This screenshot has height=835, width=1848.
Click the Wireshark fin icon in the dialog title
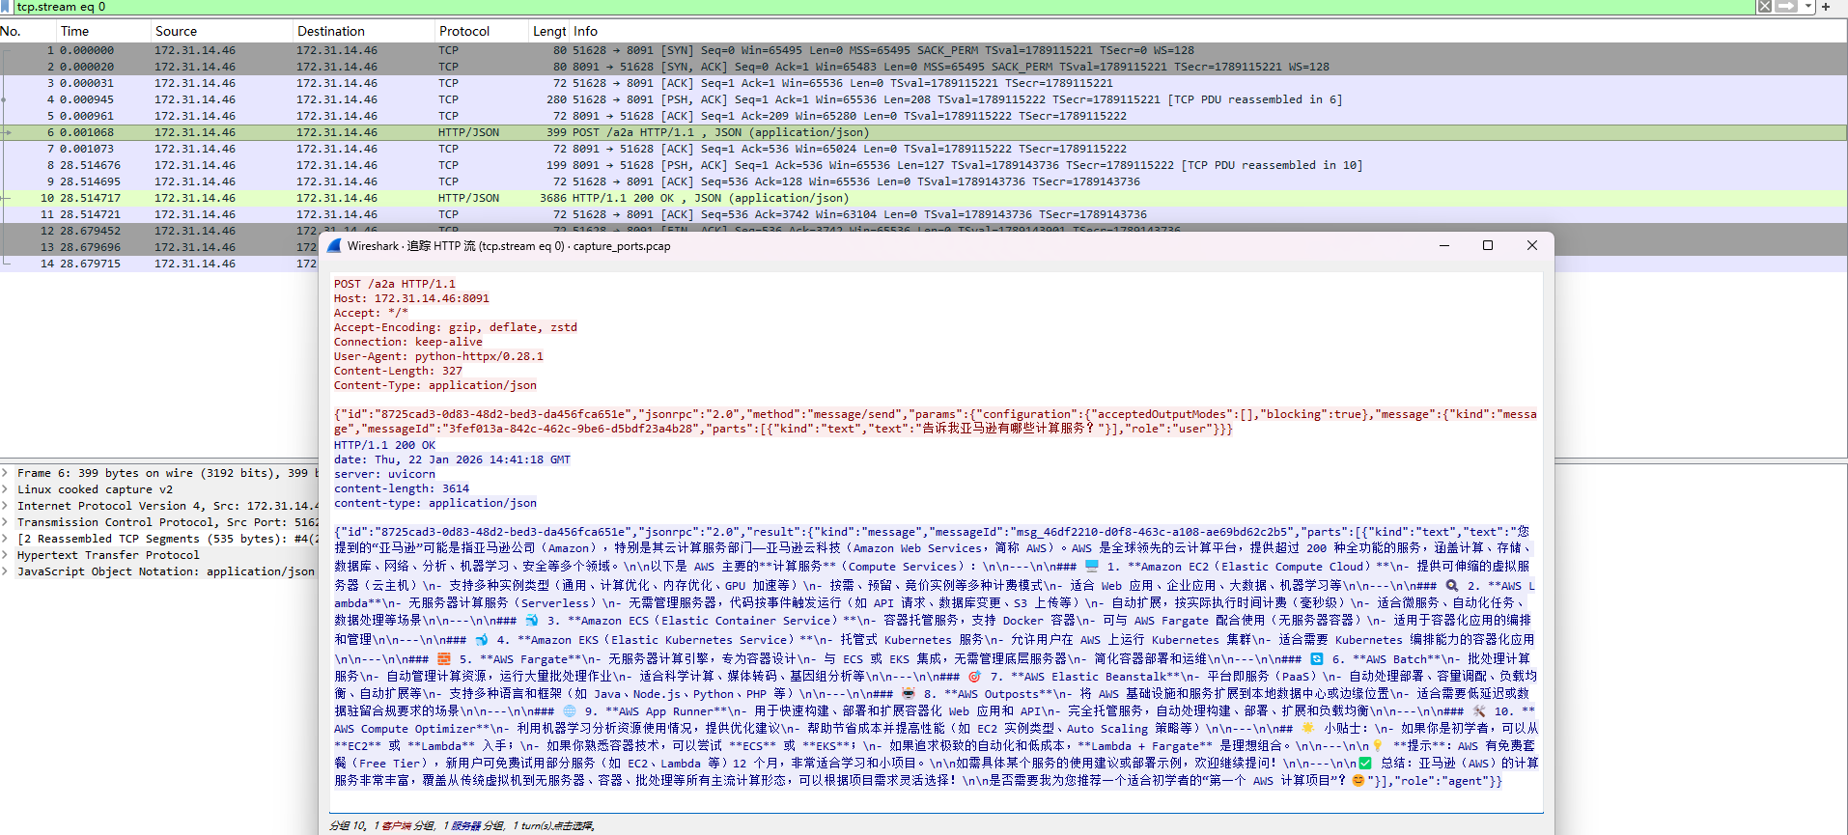[334, 246]
